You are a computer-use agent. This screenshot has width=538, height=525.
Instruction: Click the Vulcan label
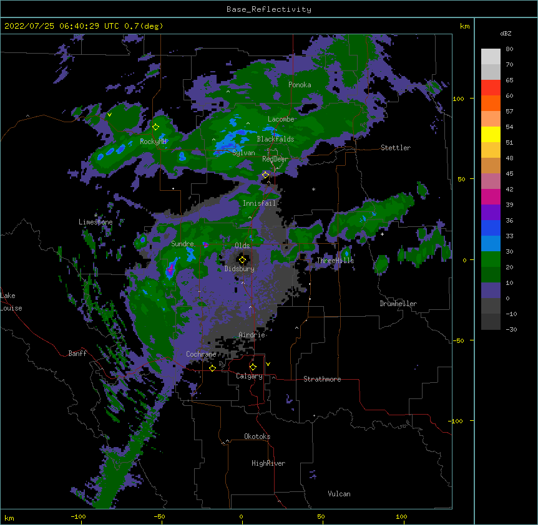tap(339, 494)
